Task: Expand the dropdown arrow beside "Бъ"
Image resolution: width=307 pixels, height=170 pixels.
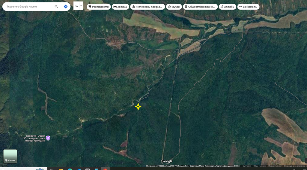Action: (81, 6)
